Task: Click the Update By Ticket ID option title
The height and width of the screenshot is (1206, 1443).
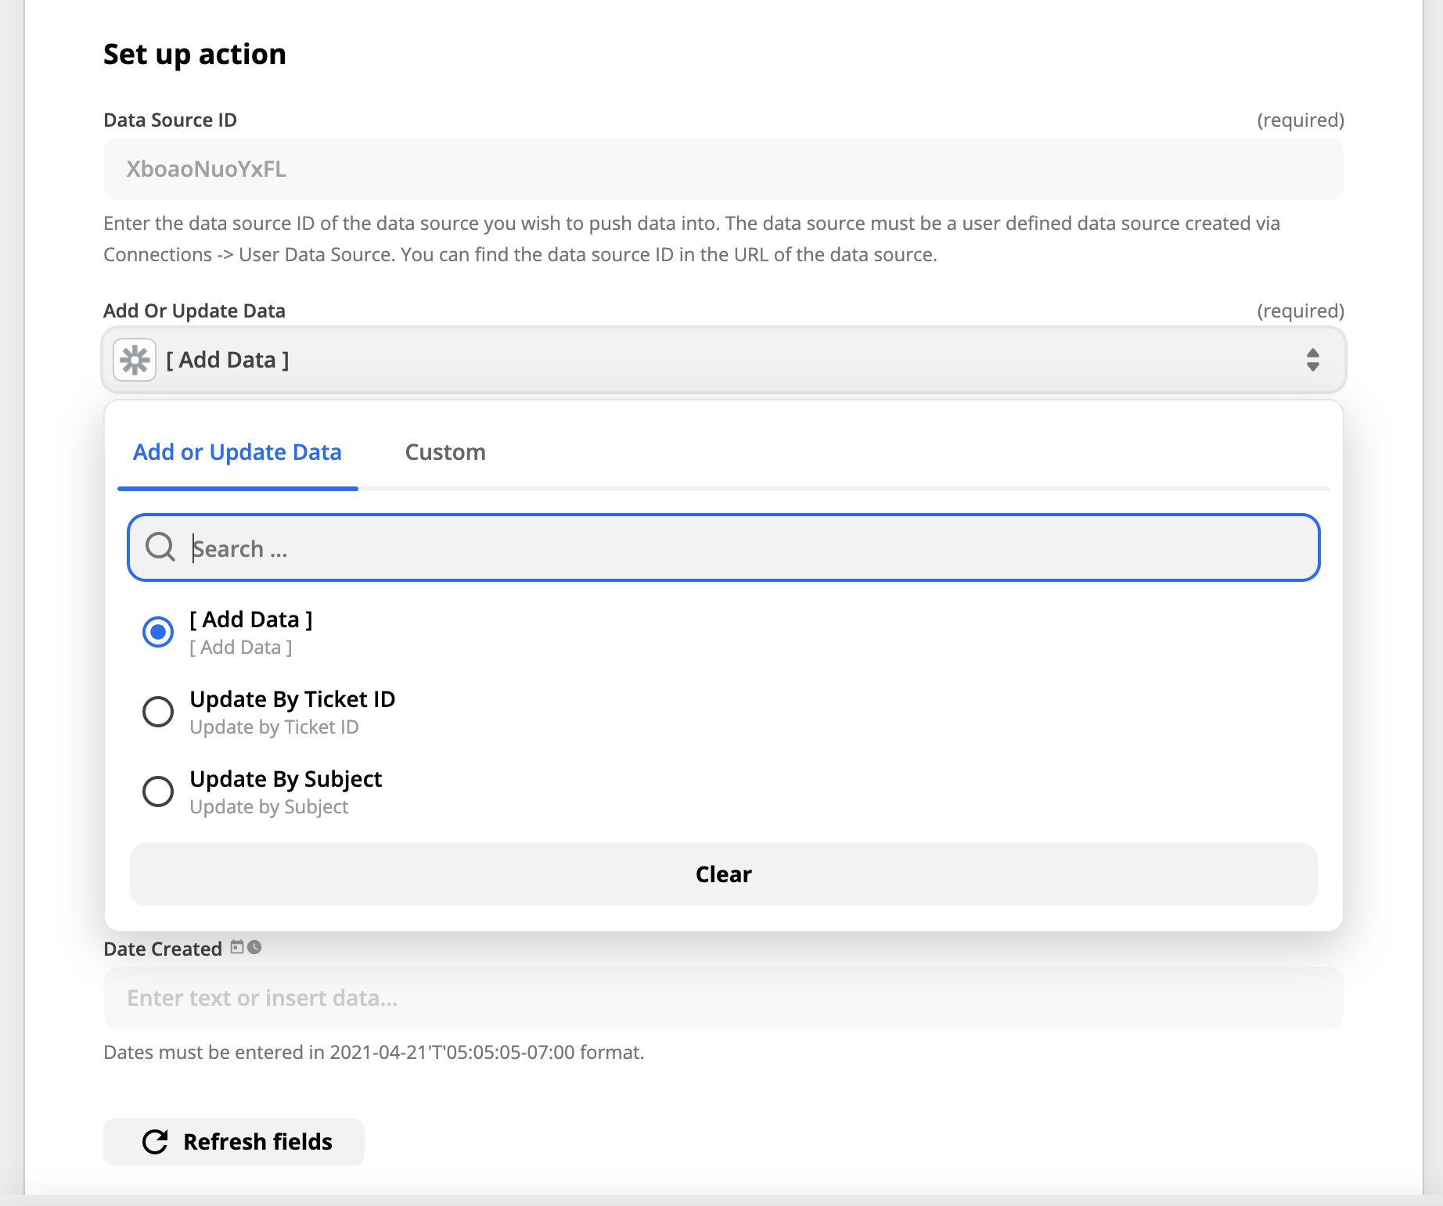Action: [x=292, y=699]
